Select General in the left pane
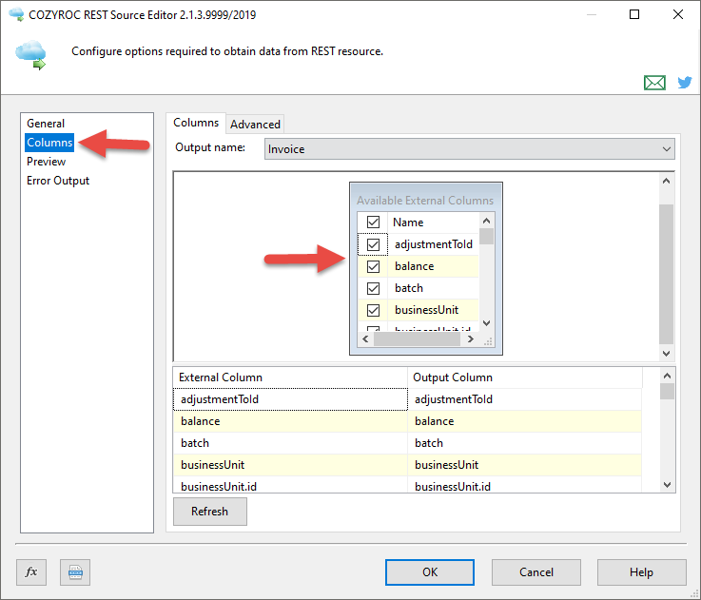This screenshot has width=701, height=600. [x=46, y=124]
